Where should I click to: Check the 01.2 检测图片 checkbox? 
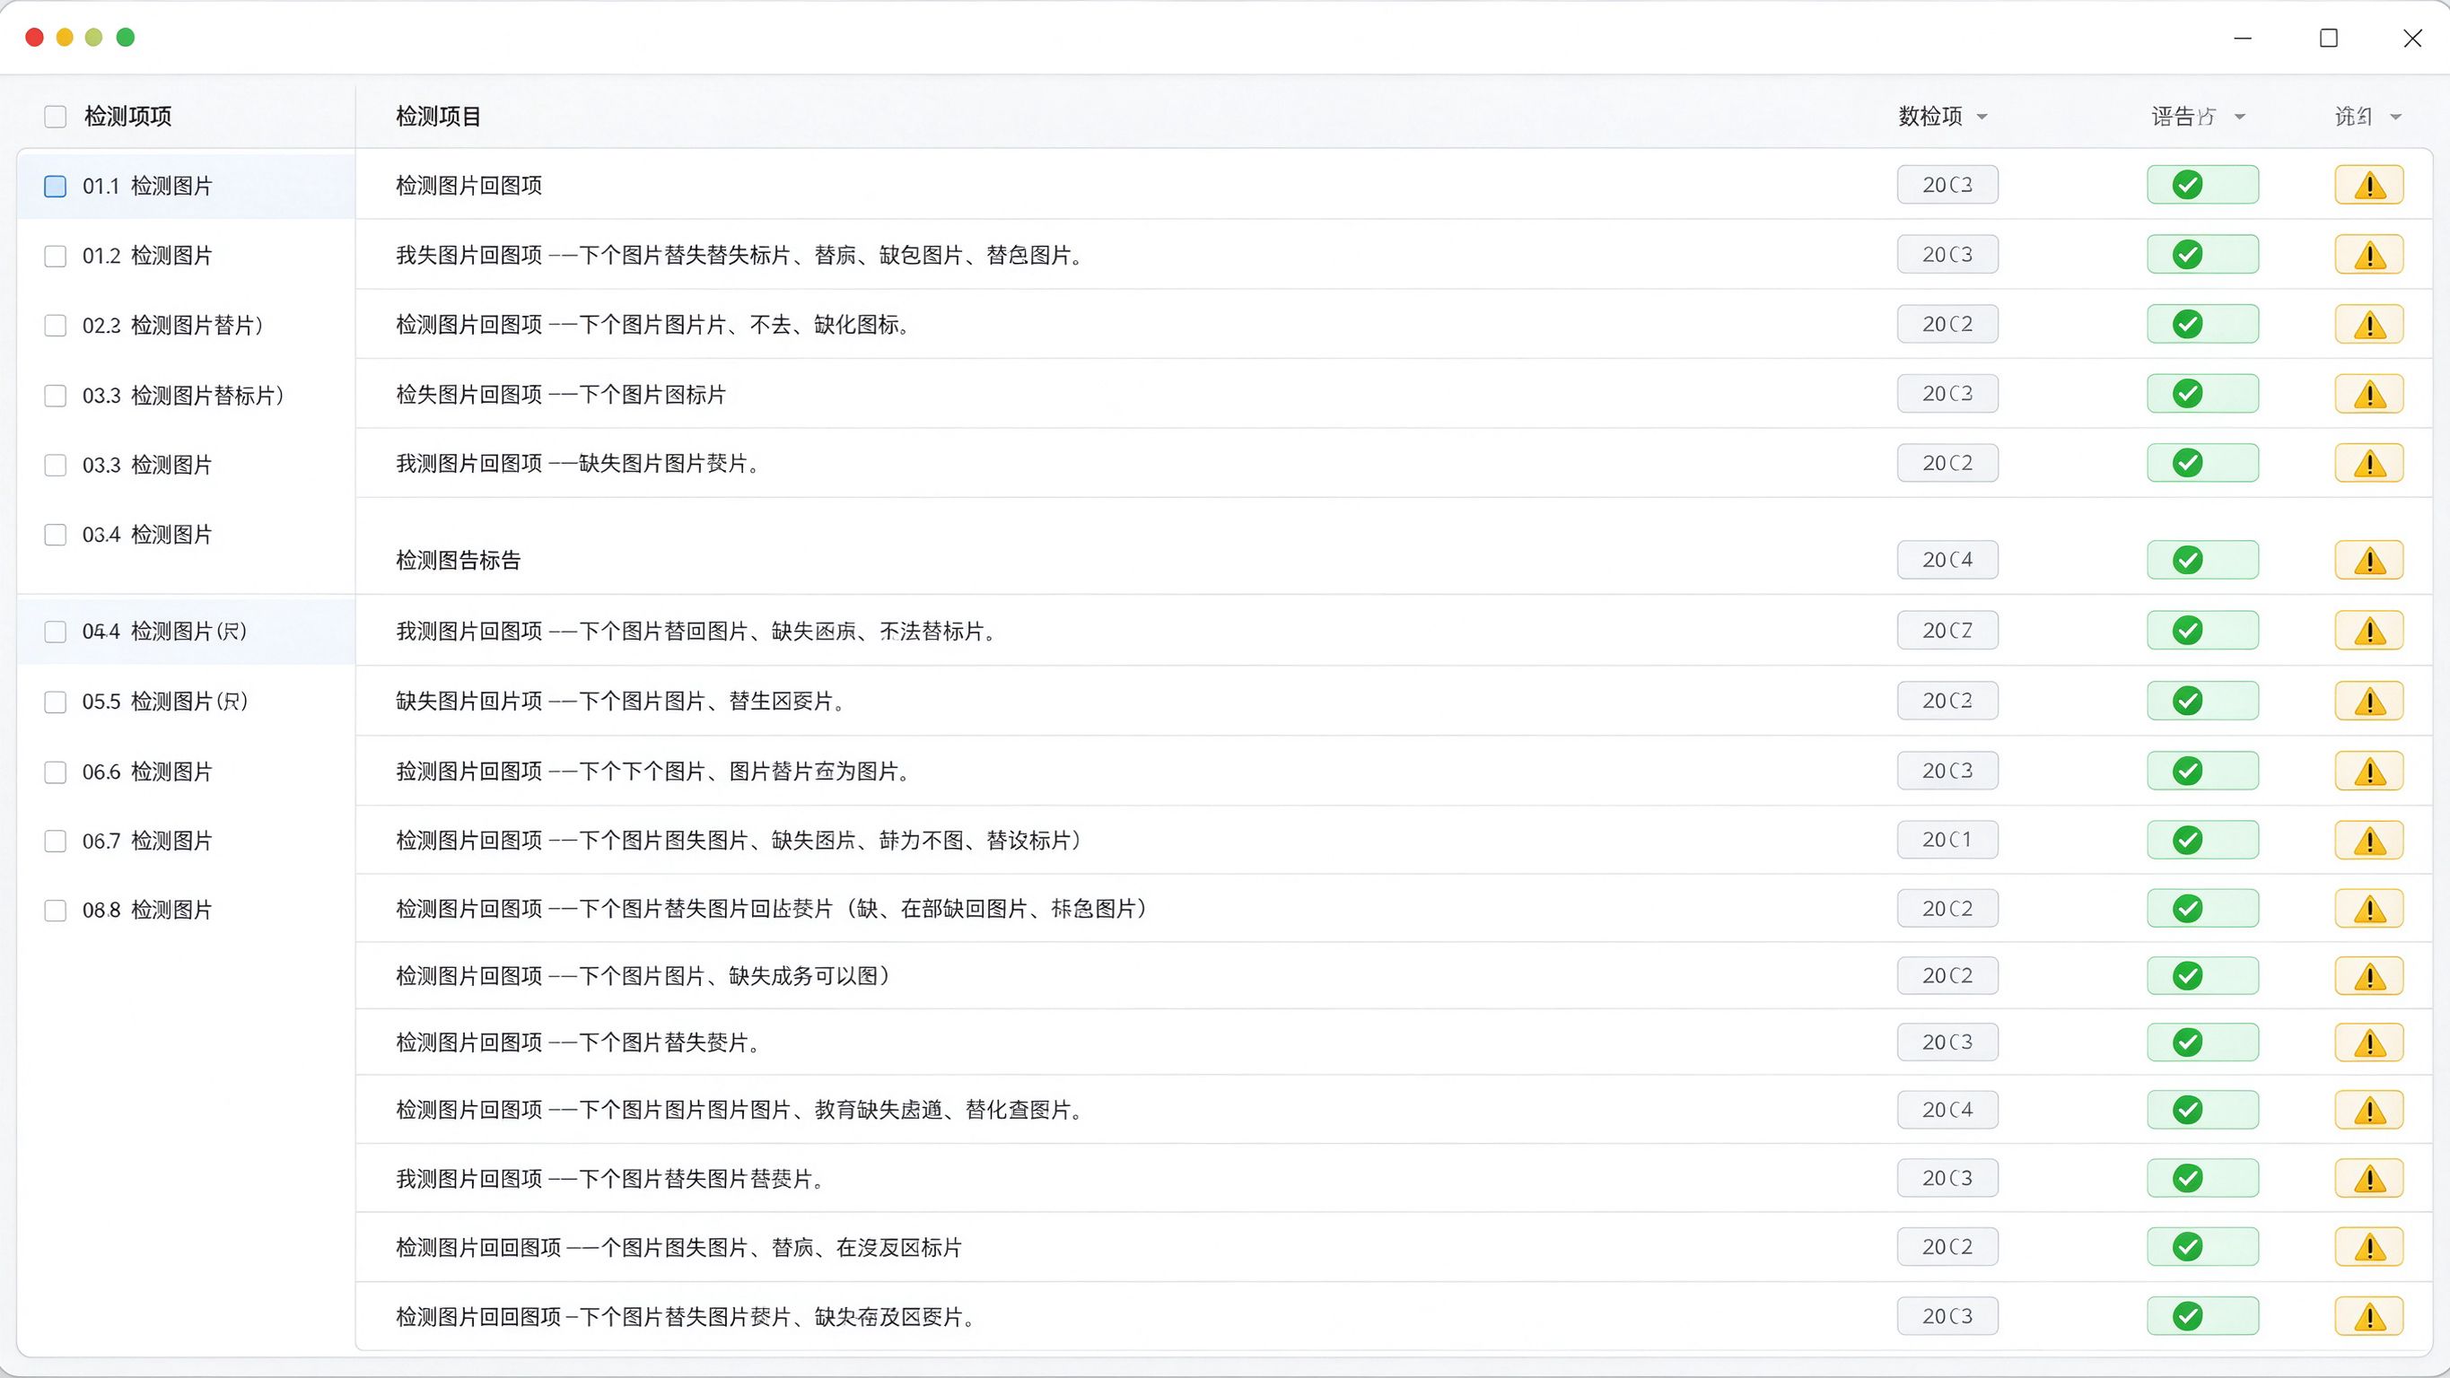(x=55, y=256)
